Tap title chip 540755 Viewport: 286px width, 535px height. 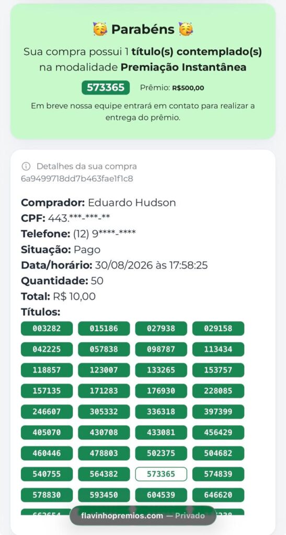pos(47,474)
